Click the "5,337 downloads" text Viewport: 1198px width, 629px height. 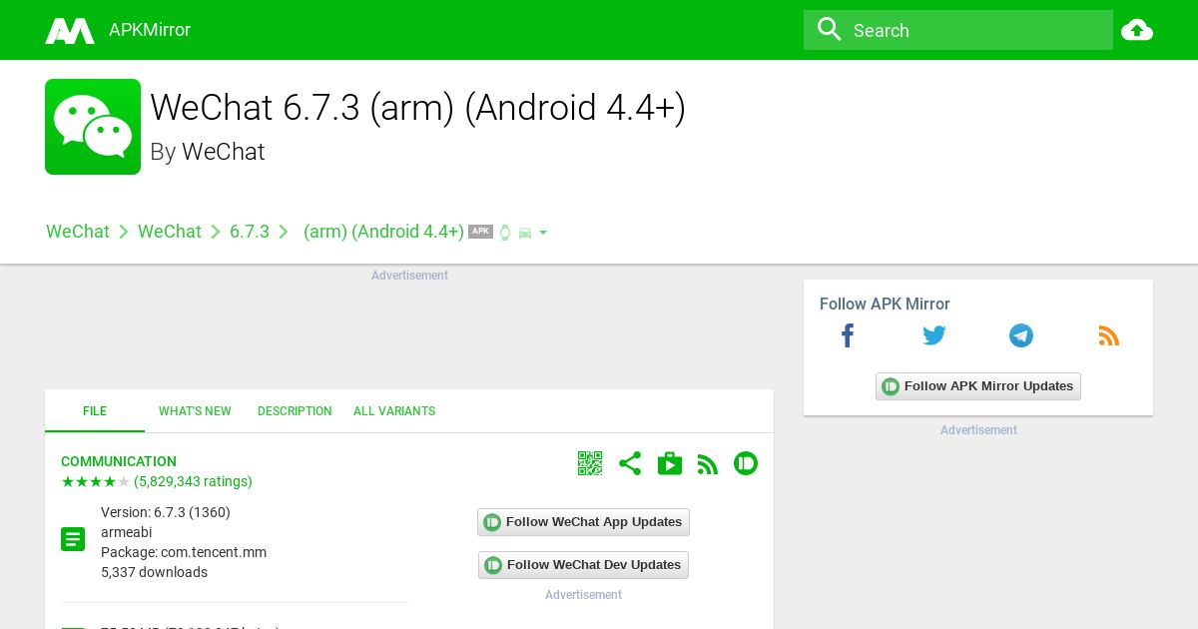154,572
